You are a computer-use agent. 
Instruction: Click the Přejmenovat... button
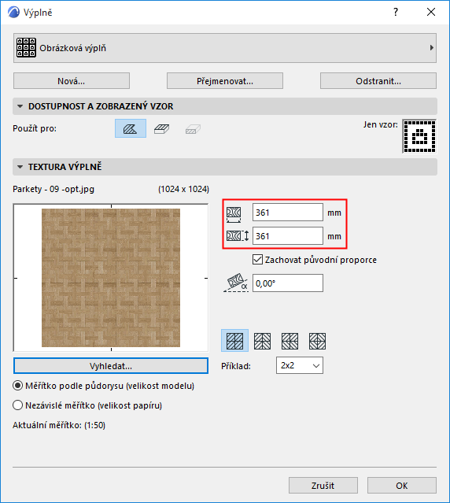[225, 81]
